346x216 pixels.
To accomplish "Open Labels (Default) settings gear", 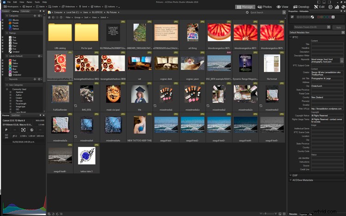I will click(39, 56).
